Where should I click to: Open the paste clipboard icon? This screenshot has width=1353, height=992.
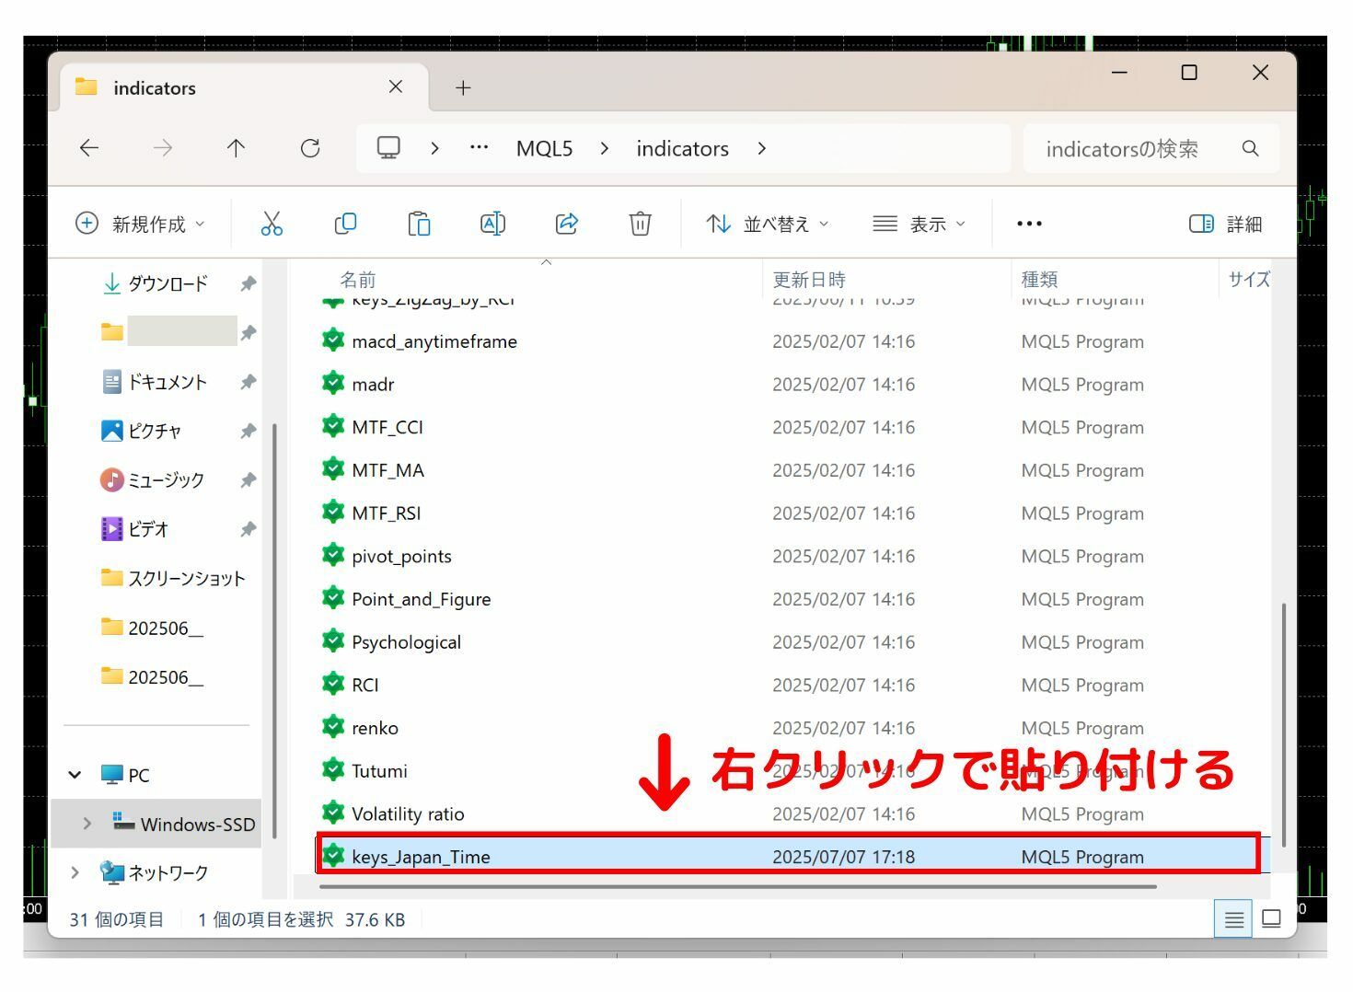[419, 223]
